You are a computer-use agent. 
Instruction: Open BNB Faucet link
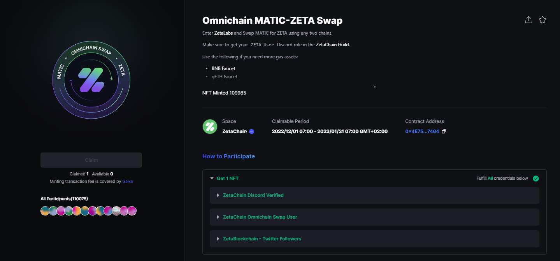[x=223, y=68]
